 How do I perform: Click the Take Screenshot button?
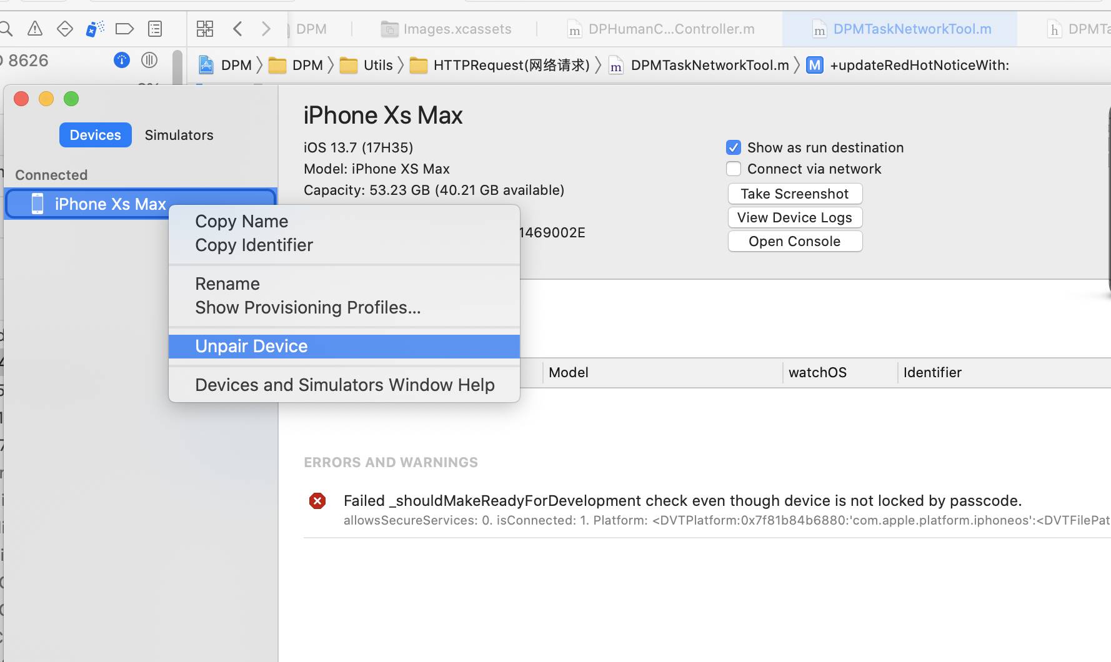pyautogui.click(x=795, y=194)
